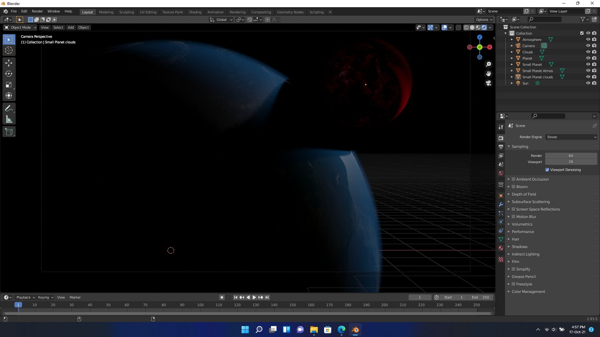Uncheck Viewport Denoising
The width and height of the screenshot is (600, 337).
tap(547, 170)
